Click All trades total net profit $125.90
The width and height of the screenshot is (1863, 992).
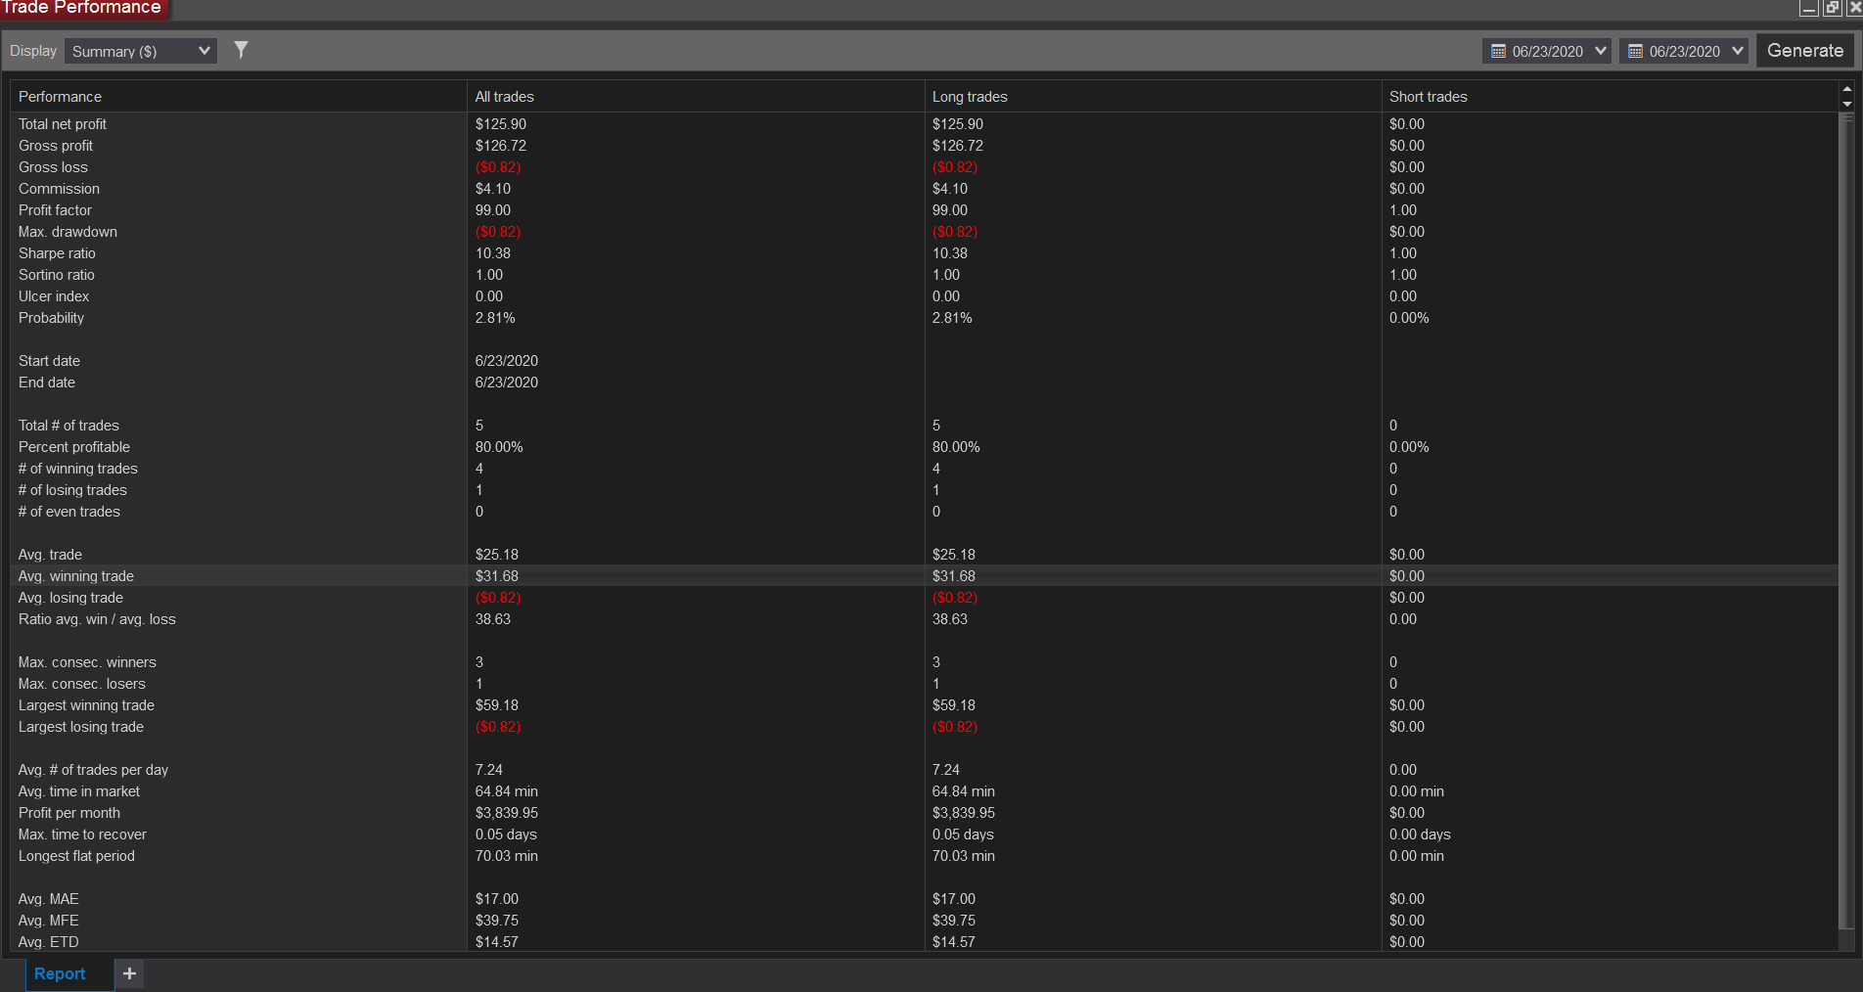(x=501, y=124)
